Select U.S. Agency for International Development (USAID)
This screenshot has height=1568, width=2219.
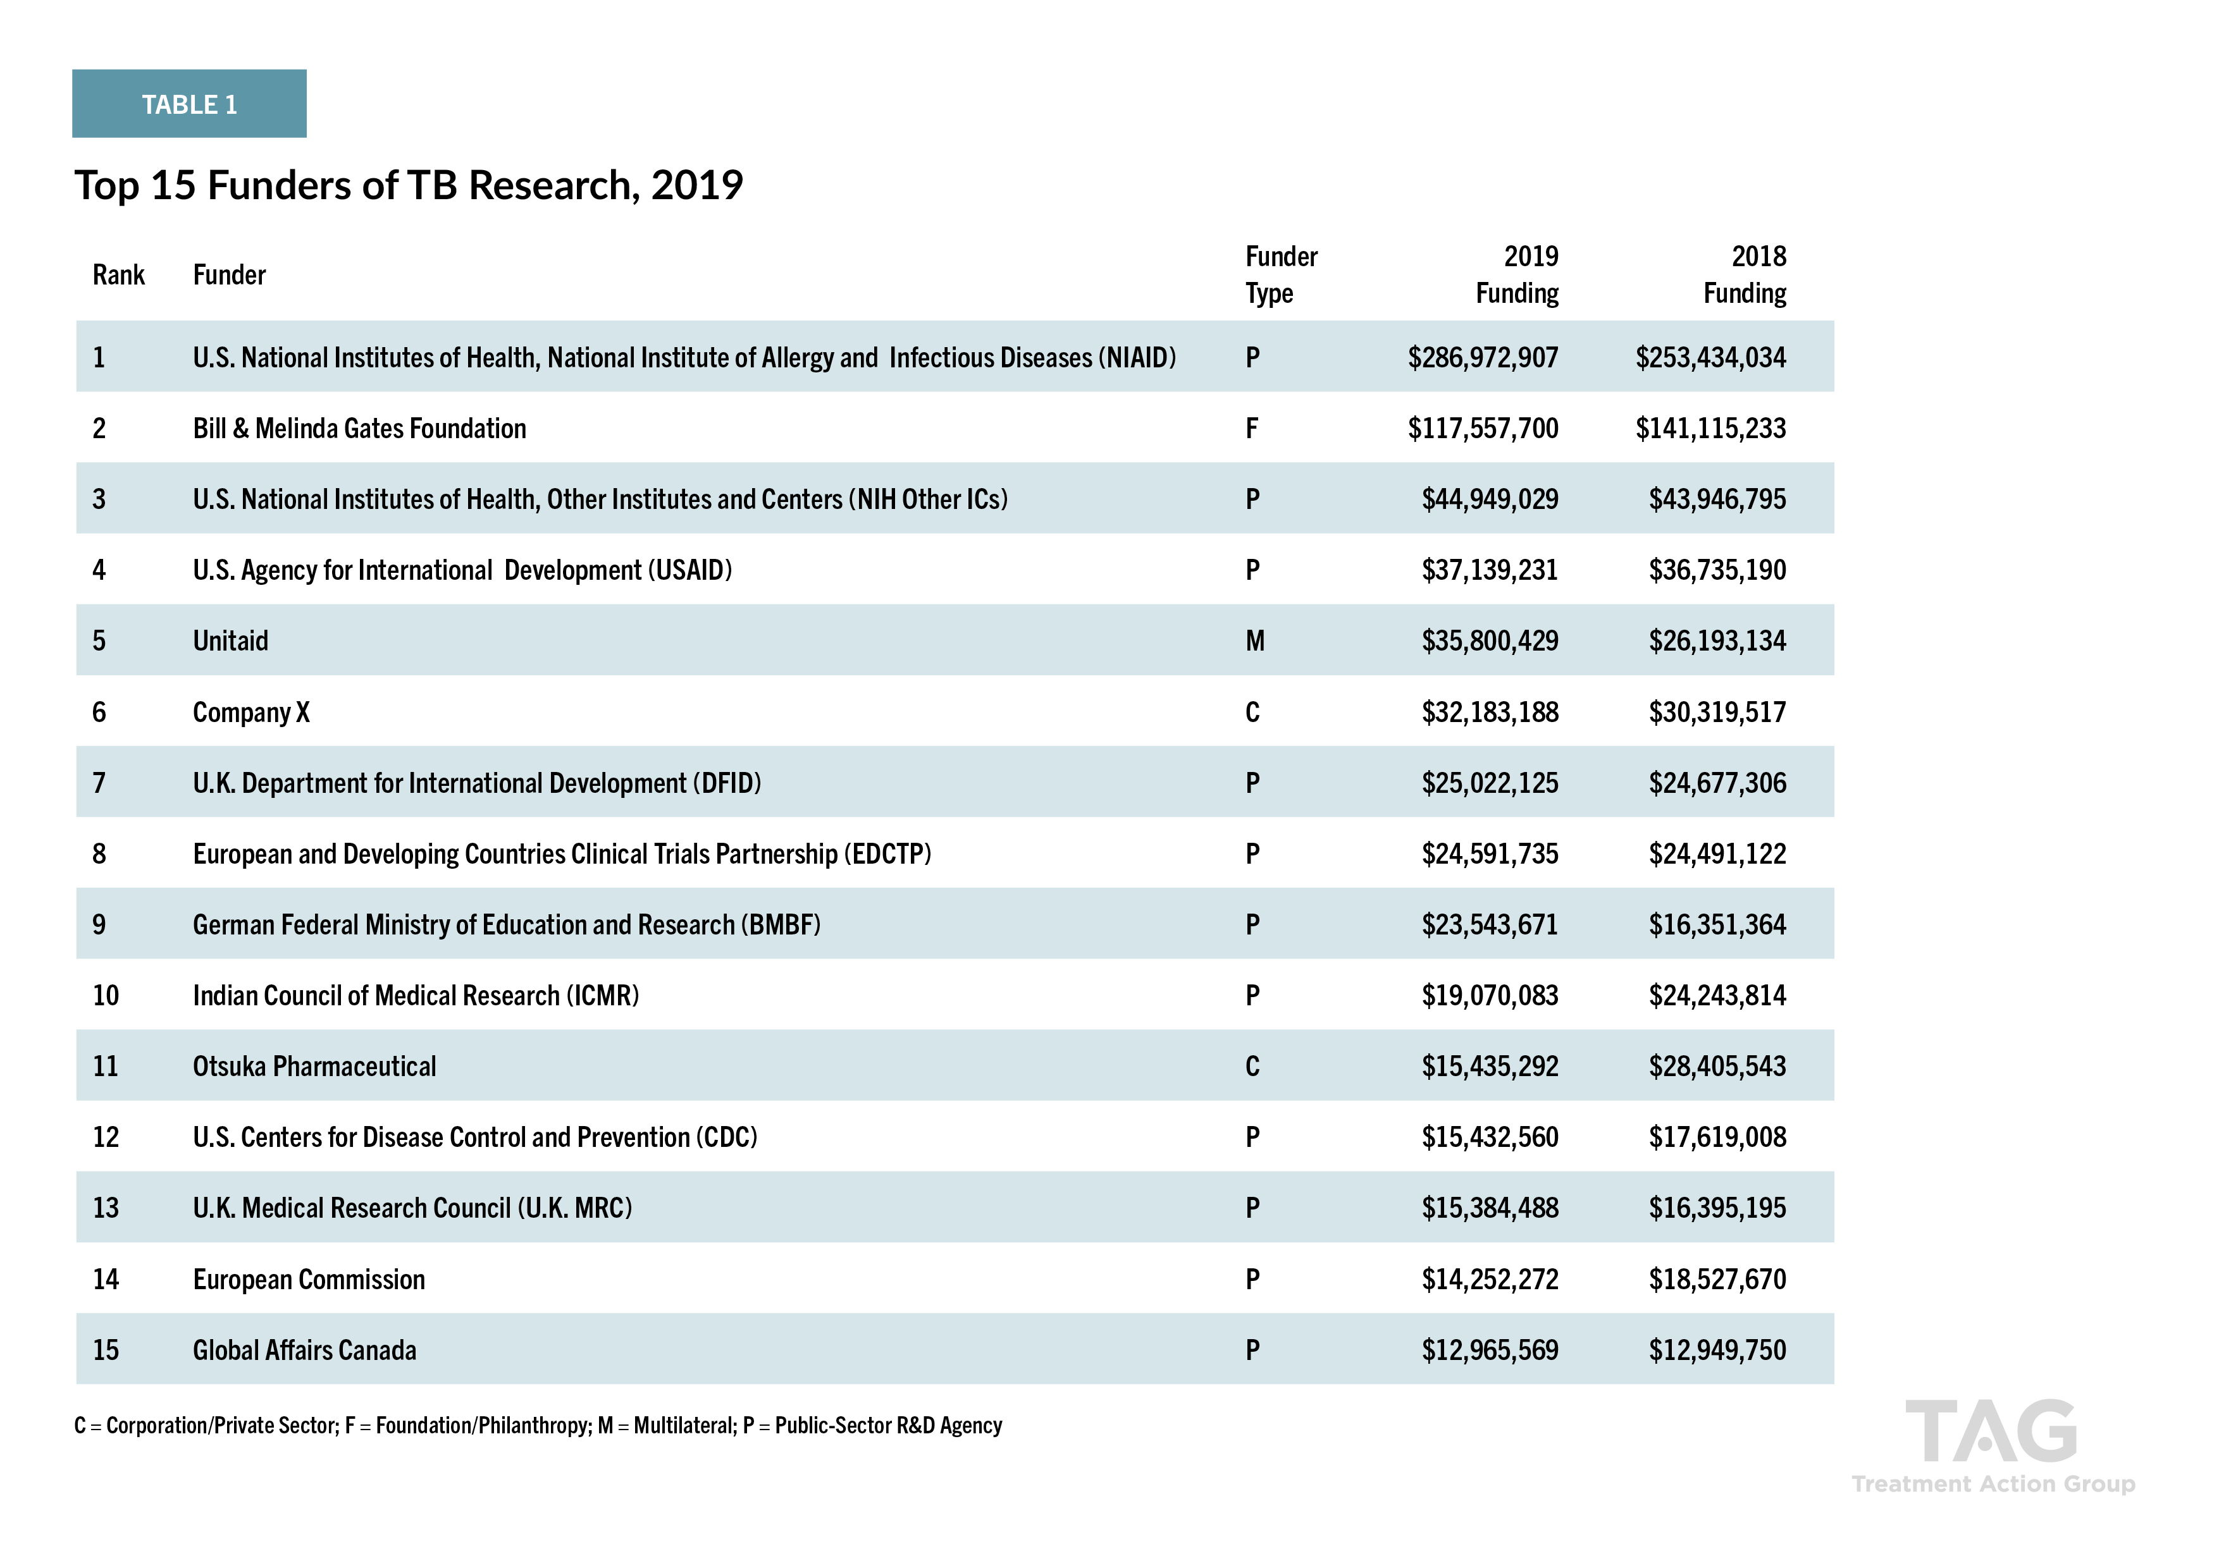(462, 570)
